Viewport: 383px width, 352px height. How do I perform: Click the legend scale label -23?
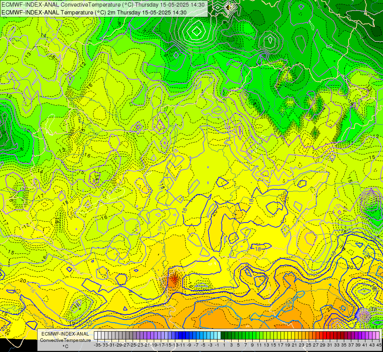point(140,345)
